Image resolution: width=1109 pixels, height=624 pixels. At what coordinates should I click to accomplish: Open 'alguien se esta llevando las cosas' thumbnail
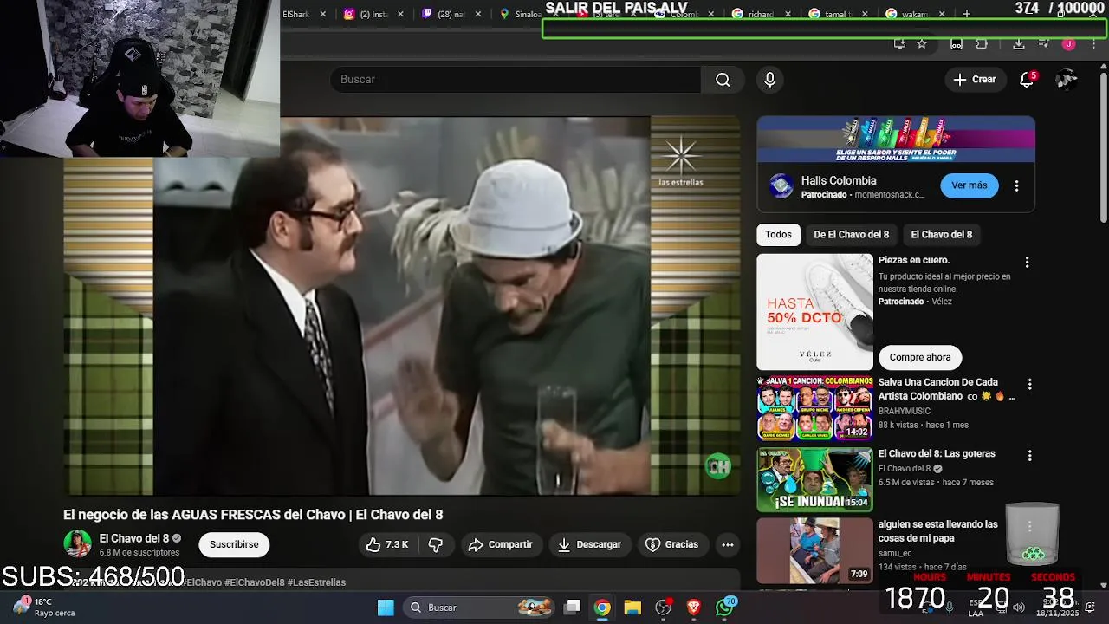click(814, 551)
